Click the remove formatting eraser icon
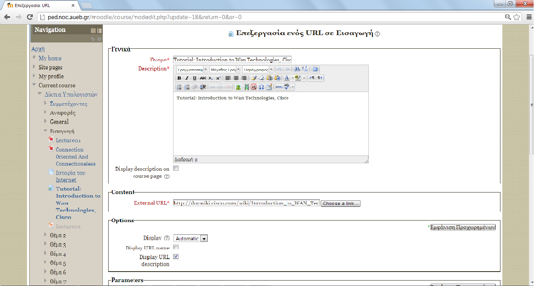 click(261, 78)
